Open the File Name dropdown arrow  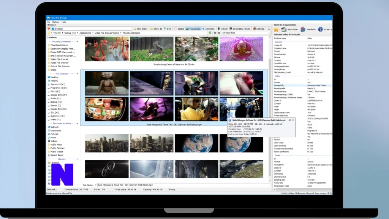pos(95,185)
